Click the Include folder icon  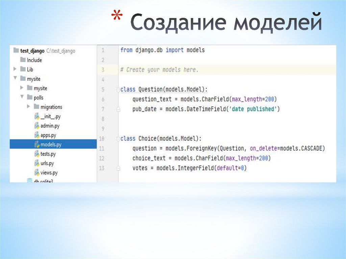coord(23,59)
